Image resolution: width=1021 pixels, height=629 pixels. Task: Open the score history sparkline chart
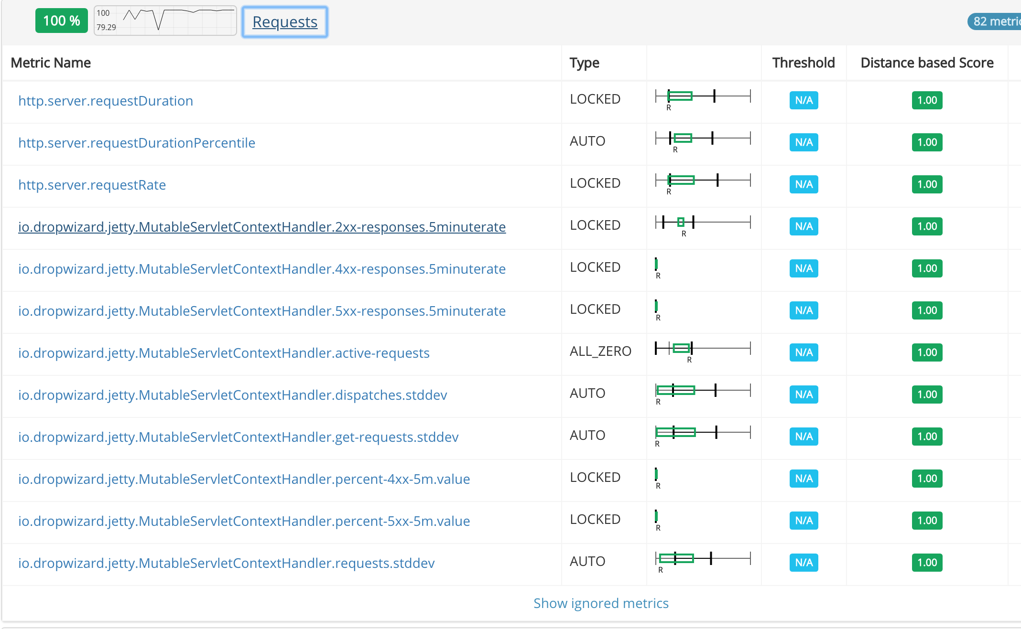(165, 21)
